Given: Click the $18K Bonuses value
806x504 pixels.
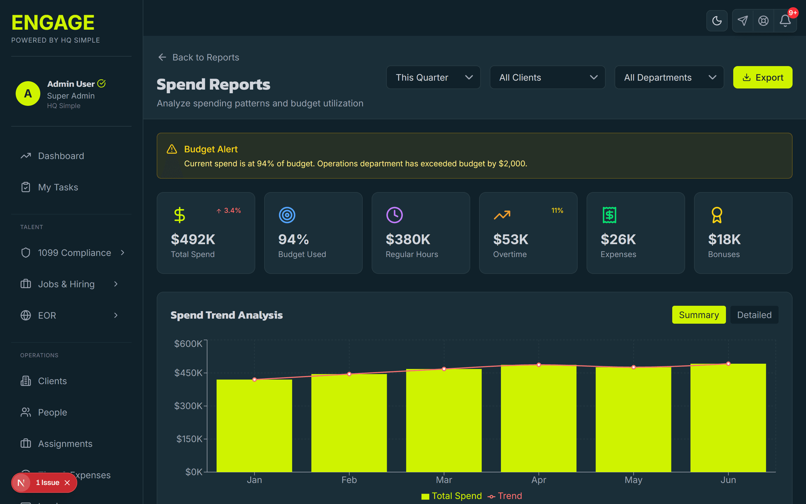Looking at the screenshot, I should [724, 239].
